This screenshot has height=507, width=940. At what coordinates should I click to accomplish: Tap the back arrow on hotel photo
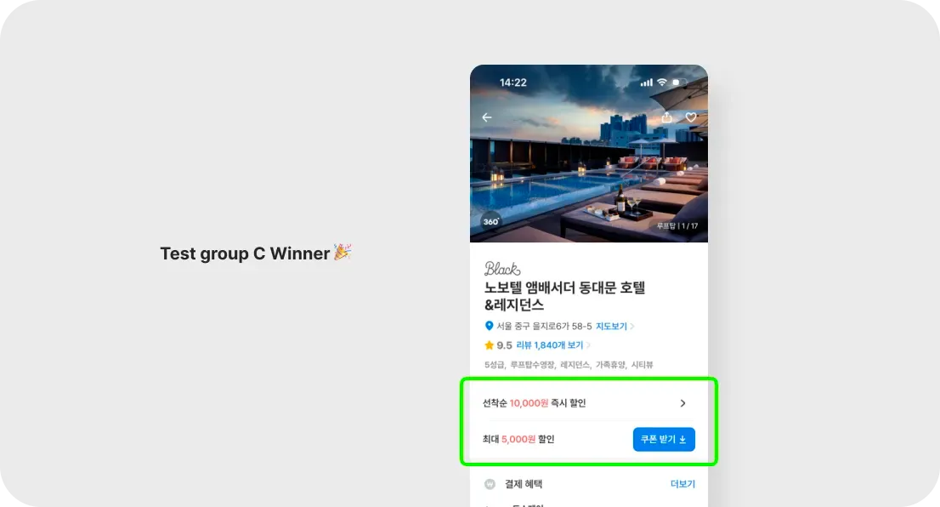487,117
